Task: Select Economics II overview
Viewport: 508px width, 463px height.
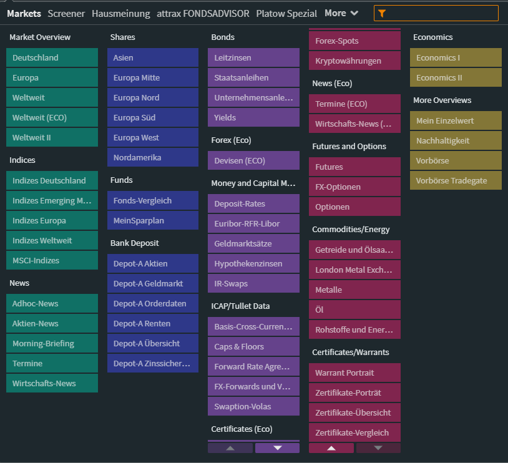Action: (x=456, y=77)
